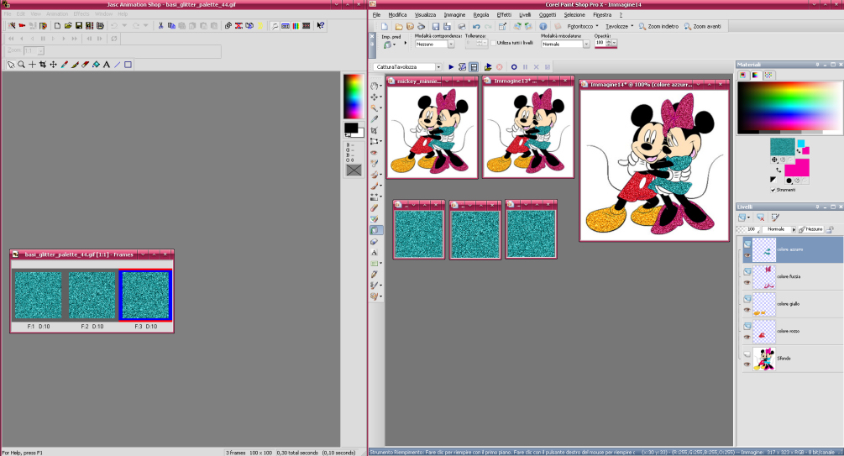Click Cut scissors icon in Animation Shop
This screenshot has height=456, width=844.
point(160,25)
